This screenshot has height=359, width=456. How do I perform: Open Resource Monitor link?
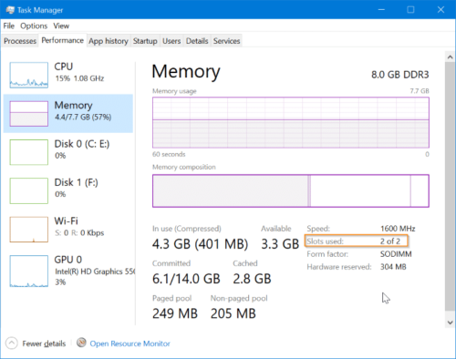coord(130,344)
